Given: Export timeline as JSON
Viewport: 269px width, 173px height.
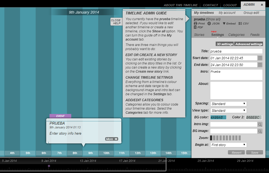Looking at the screenshot, I should [x=214, y=24].
